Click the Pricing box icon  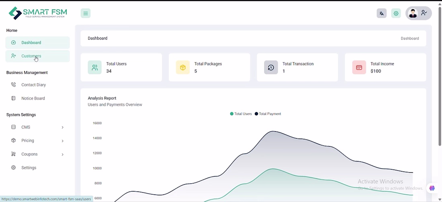pyautogui.click(x=13, y=140)
